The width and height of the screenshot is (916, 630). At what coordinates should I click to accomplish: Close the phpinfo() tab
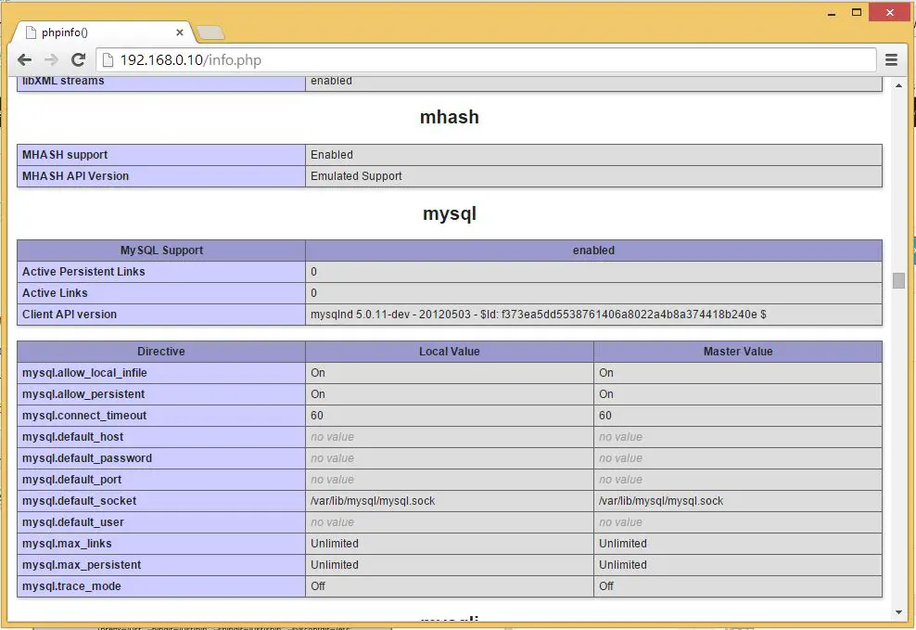click(179, 32)
